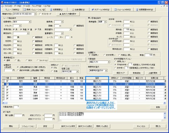Viewport: 169px width, 133px height.
Task: Open the 対象指数 dropdown showing 補正入力1
Action: coord(109,62)
